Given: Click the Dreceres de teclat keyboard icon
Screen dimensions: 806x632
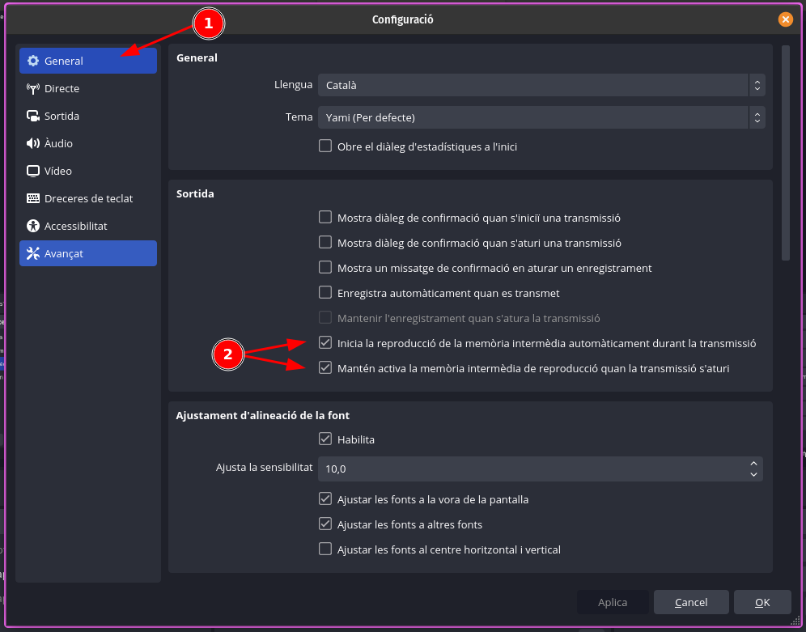Looking at the screenshot, I should pyautogui.click(x=33, y=198).
